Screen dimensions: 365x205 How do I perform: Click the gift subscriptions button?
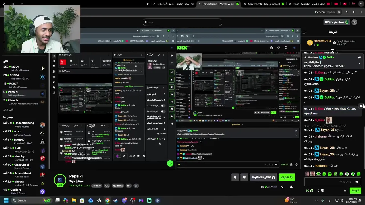click(263, 177)
